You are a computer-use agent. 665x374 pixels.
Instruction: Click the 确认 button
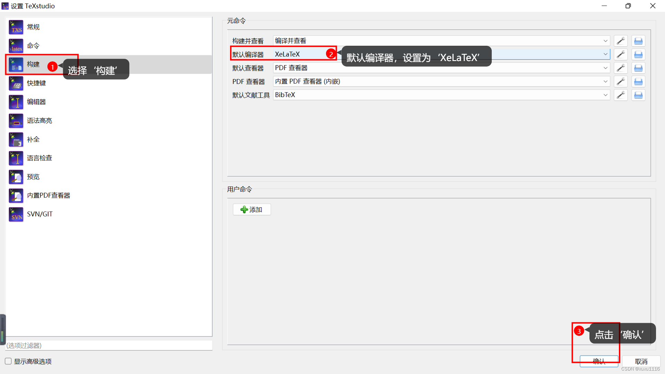[x=599, y=362]
